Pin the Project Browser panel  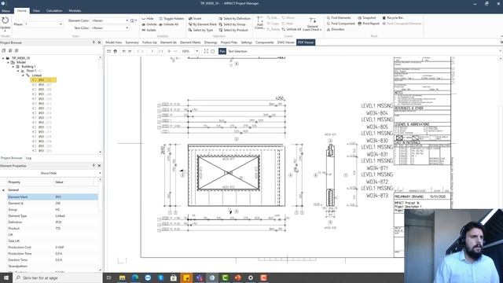[94, 42]
